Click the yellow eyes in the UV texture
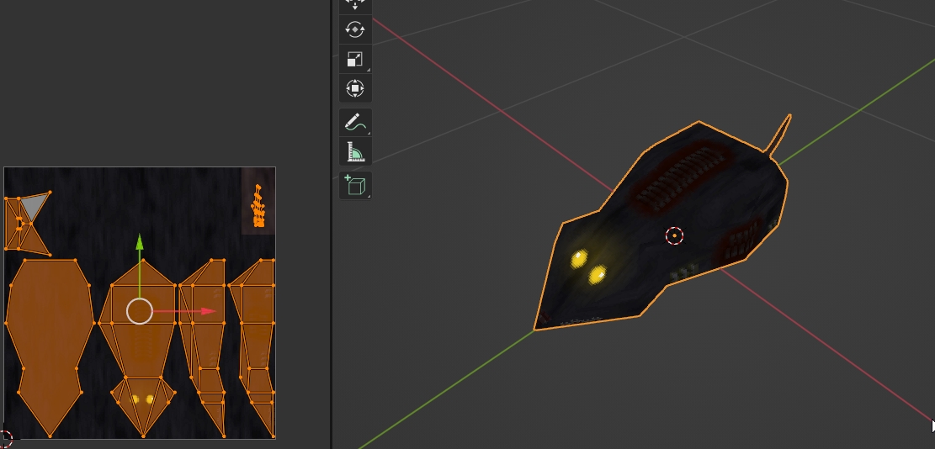The width and height of the screenshot is (935, 449). pos(143,399)
